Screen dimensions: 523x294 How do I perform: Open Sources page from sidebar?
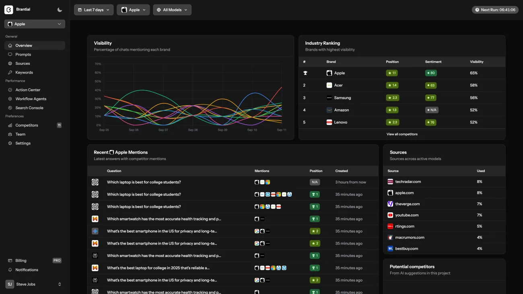pyautogui.click(x=23, y=64)
